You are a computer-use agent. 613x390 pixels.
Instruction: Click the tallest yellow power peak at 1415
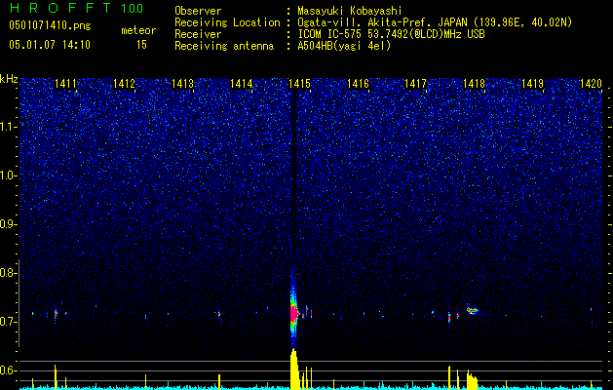point(294,369)
